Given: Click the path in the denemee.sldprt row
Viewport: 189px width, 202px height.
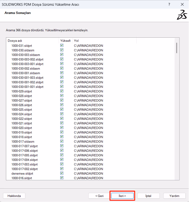Looking at the screenshot, I should pos(89,174).
